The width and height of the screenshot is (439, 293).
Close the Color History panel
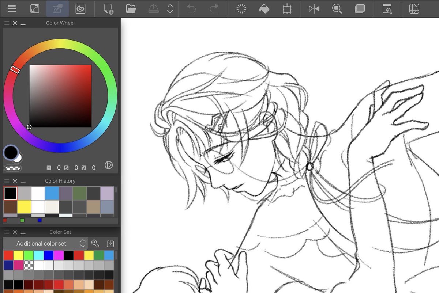(15, 181)
